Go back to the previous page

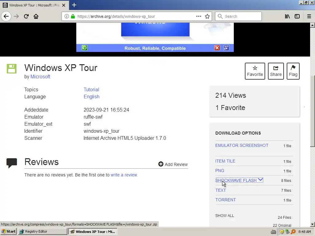click(x=6, y=17)
